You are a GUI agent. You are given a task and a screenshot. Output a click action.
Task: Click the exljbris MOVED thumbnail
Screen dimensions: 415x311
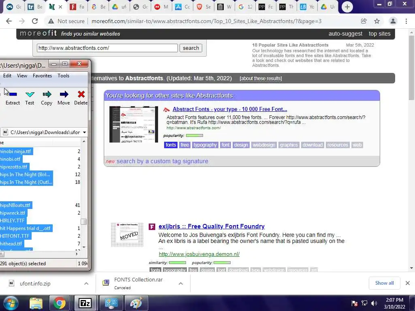pos(127,235)
